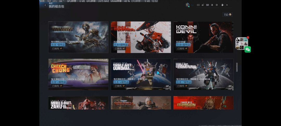Screen dimensions: 281x126
Task: Click 已擁有 badge on Cheech & Chong card
Action: (x=57, y=86)
